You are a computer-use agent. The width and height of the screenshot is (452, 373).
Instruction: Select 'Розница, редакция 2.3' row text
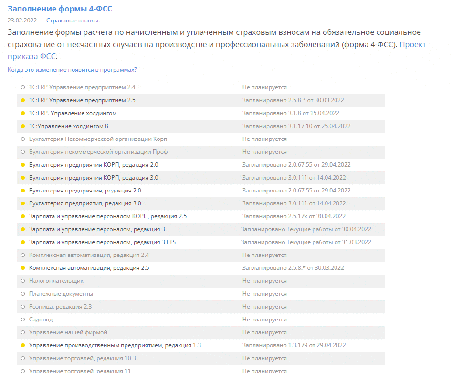60,307
